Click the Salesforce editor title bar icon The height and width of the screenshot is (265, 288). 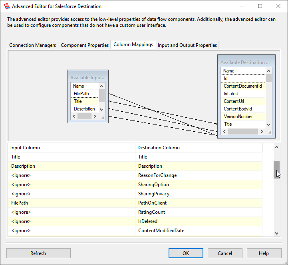pyautogui.click(x=6, y=6)
